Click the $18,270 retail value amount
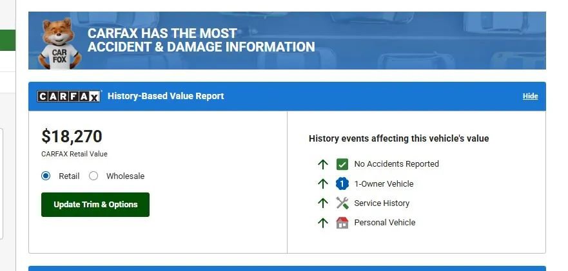568x271 pixels. click(72, 136)
